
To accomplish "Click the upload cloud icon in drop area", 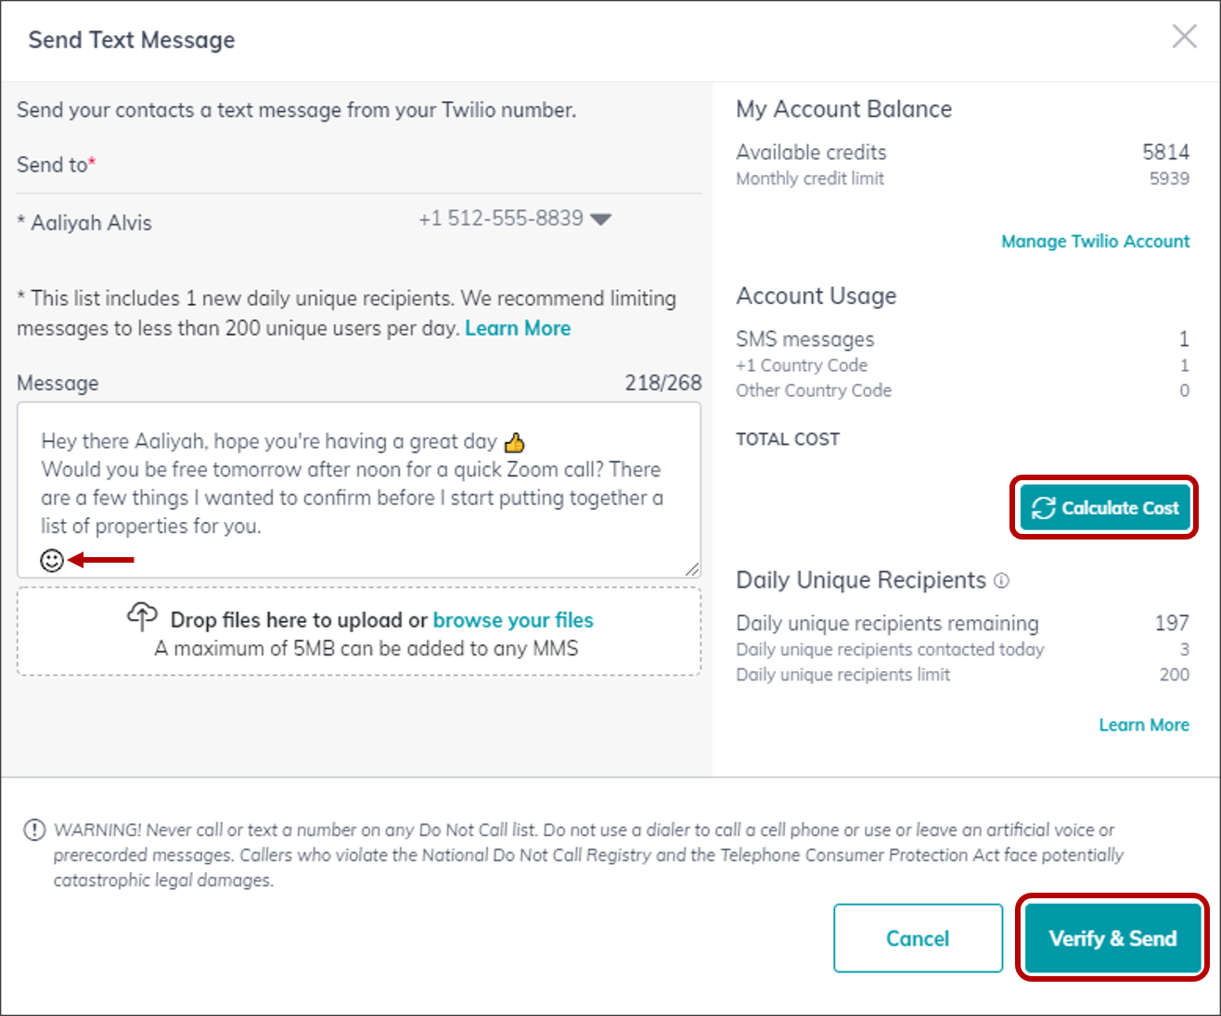I will pos(142,618).
